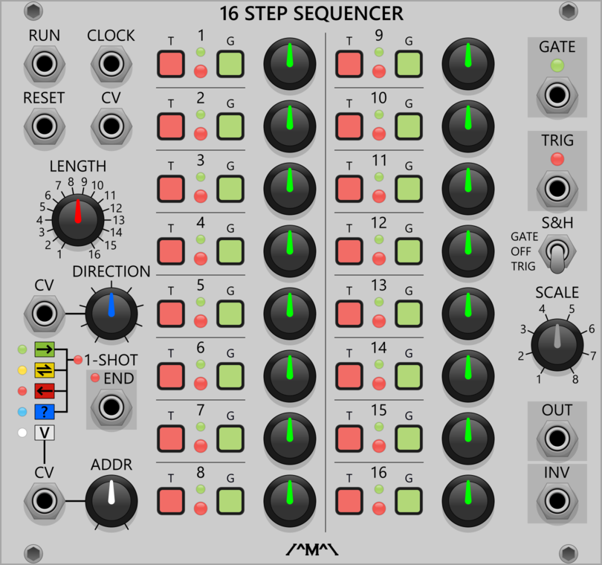Click the step 8 value knob
Image resolution: width=602 pixels, height=565 pixels.
click(x=290, y=501)
